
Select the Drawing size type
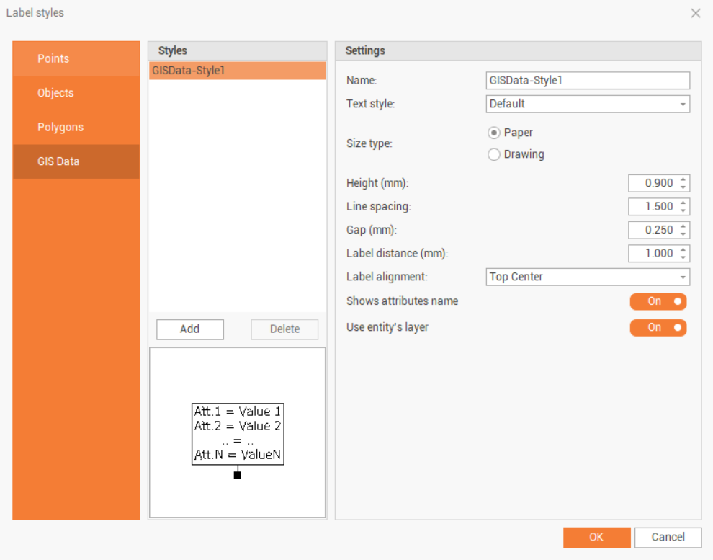[x=494, y=154]
